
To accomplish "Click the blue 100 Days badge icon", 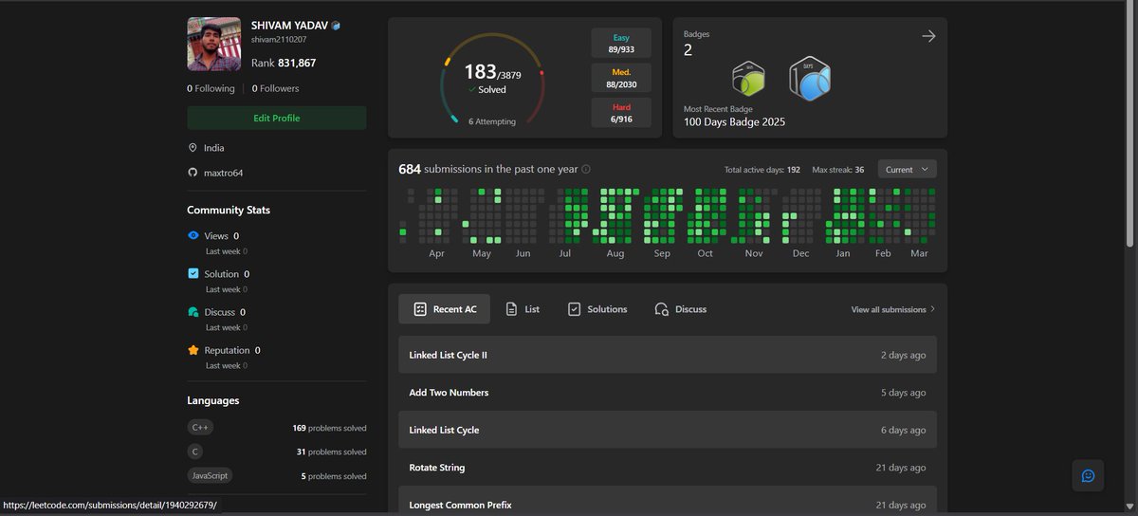I will (809, 79).
